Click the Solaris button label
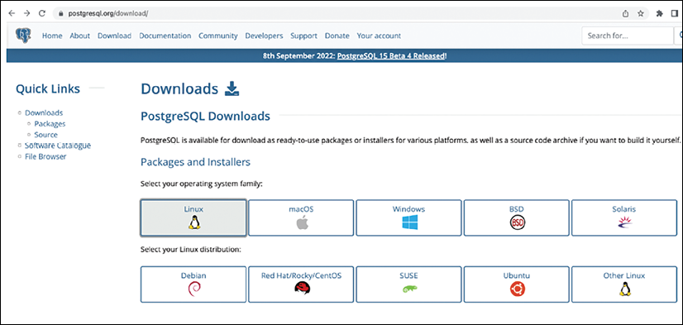Image resolution: width=683 pixels, height=325 pixels. coord(623,209)
